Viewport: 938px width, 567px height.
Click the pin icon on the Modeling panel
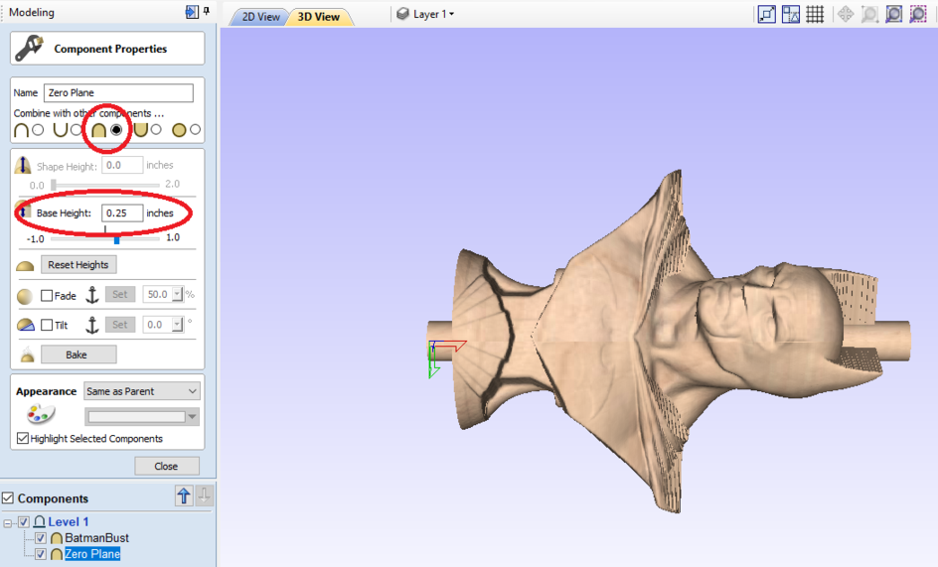[206, 13]
